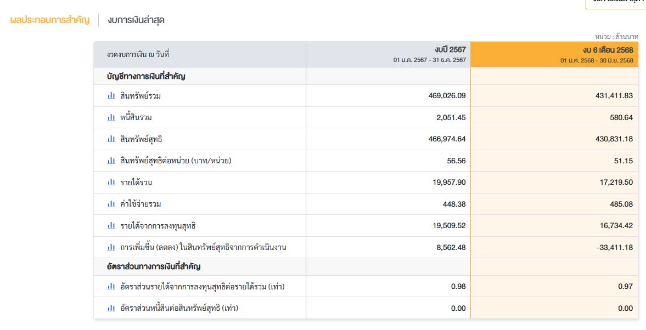Show chart for การเพิ่มขึ้น (ลดลง) ในสินทรัพย์สุทธิจากการดำเนินงาน
This screenshot has height=330, width=646.
click(111, 247)
